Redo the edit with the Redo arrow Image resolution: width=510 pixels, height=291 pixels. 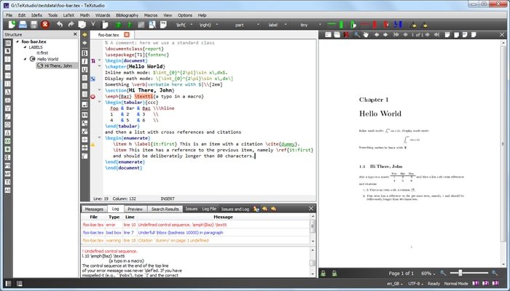pos(71,24)
